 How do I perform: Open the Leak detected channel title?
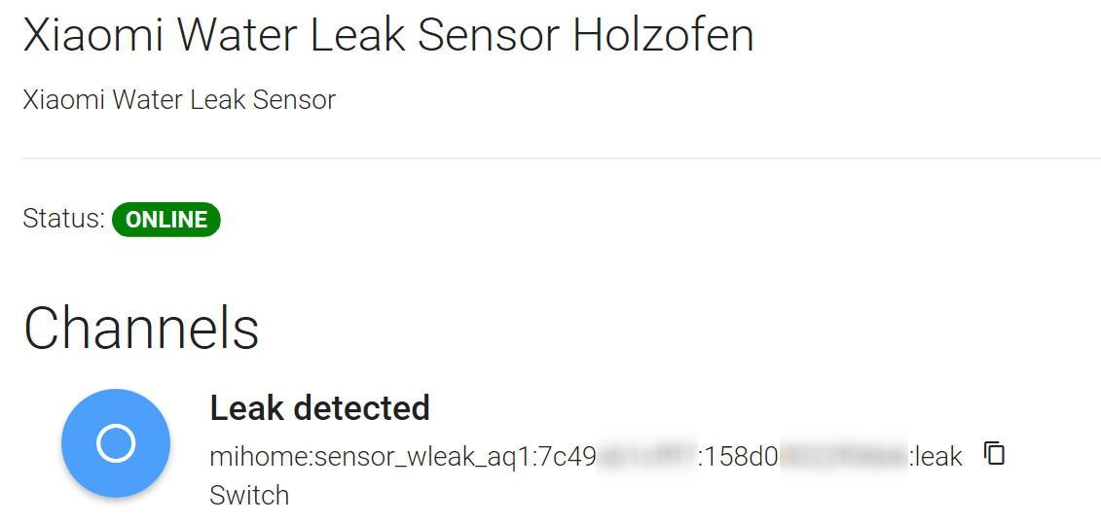pos(319,408)
